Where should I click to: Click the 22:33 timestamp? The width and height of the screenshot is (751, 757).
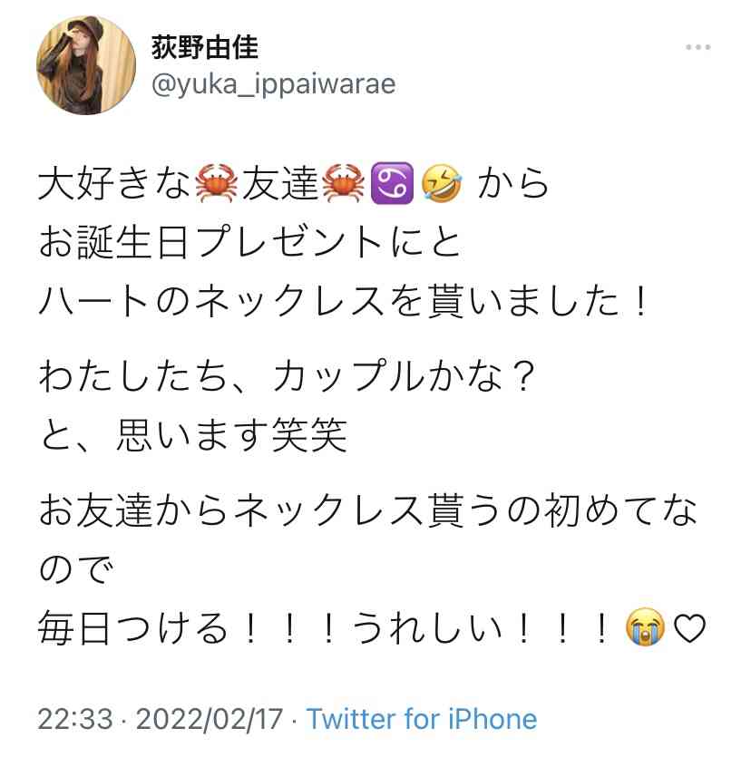pyautogui.click(x=75, y=719)
